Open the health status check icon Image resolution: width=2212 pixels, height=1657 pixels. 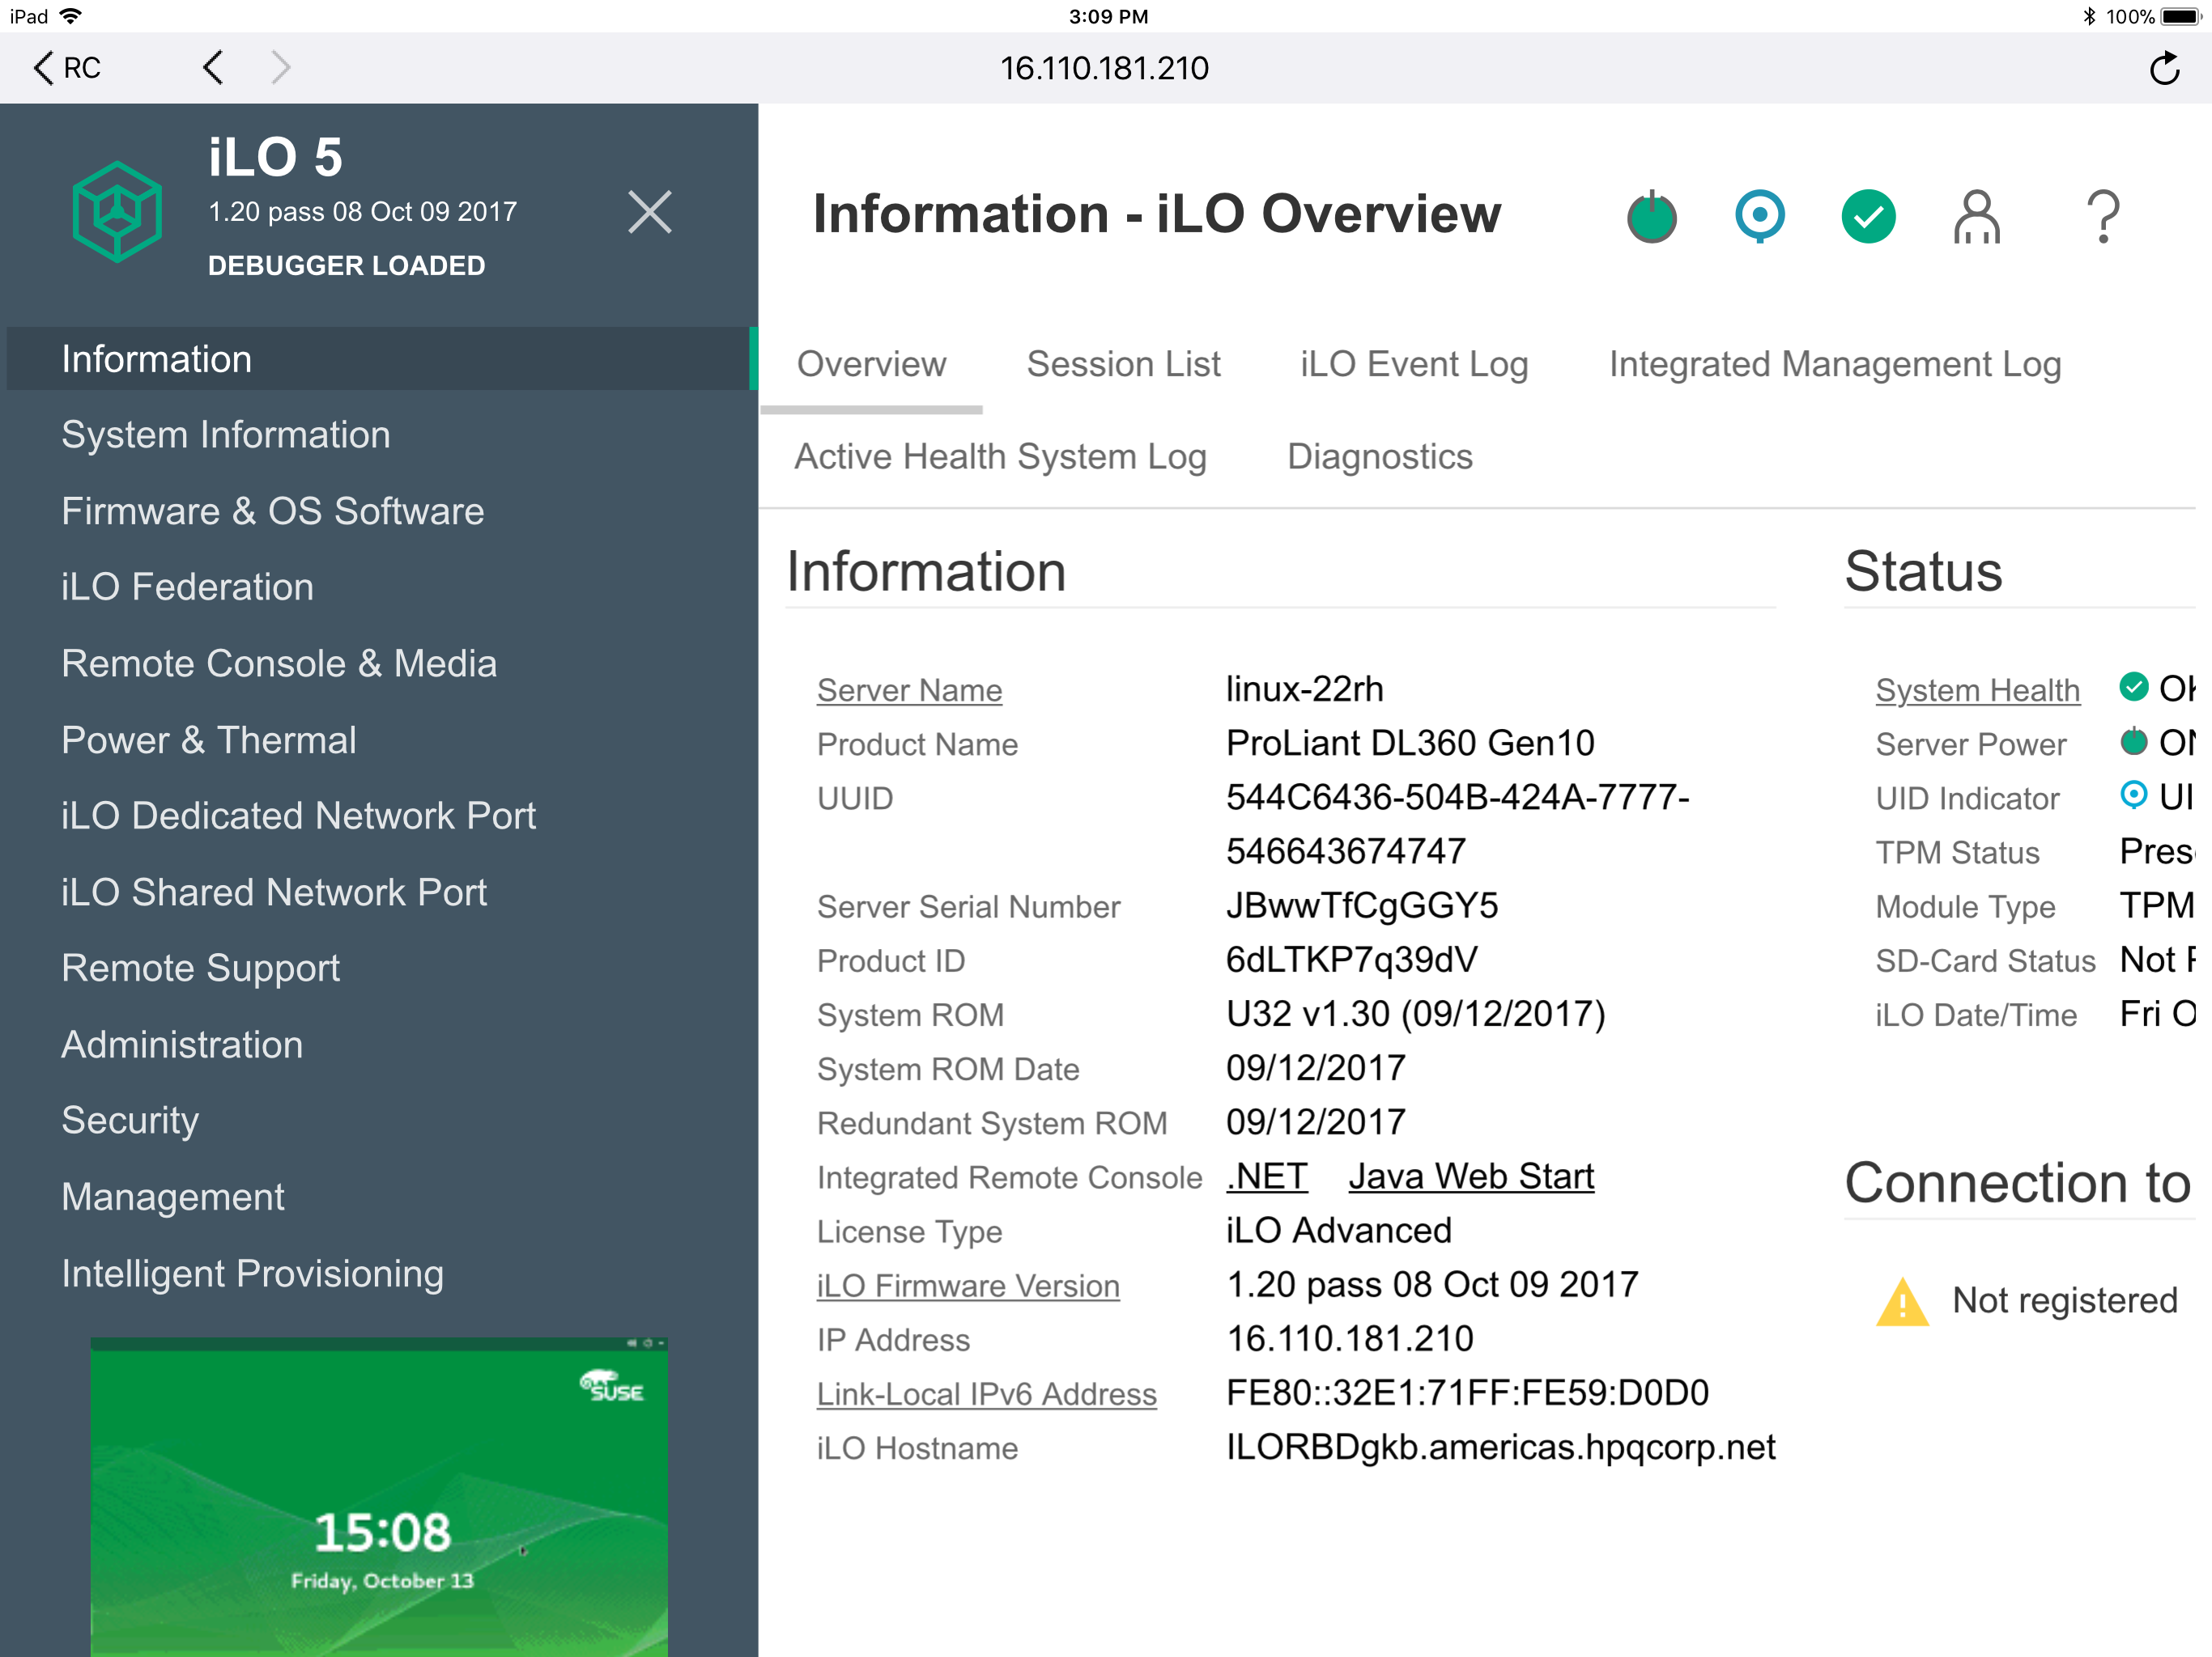coord(1868,215)
